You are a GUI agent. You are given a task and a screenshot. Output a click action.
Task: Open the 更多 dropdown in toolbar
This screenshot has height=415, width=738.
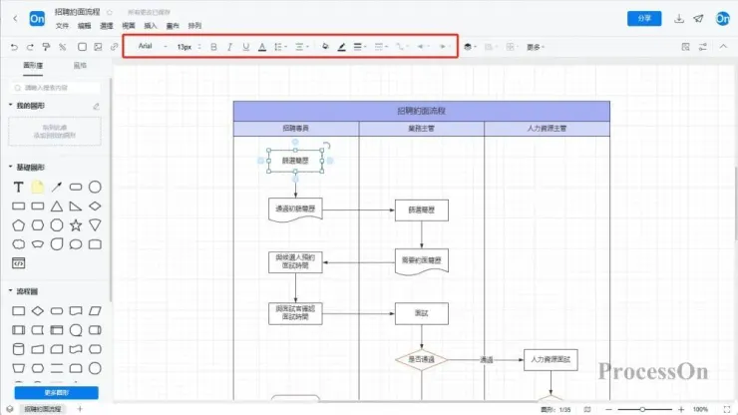[536, 47]
